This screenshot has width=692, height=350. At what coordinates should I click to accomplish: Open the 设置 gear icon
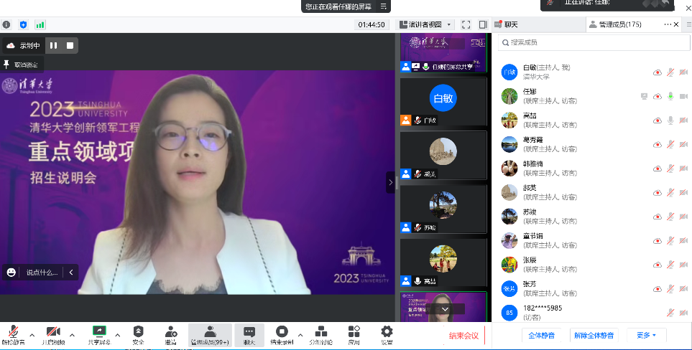(387, 335)
